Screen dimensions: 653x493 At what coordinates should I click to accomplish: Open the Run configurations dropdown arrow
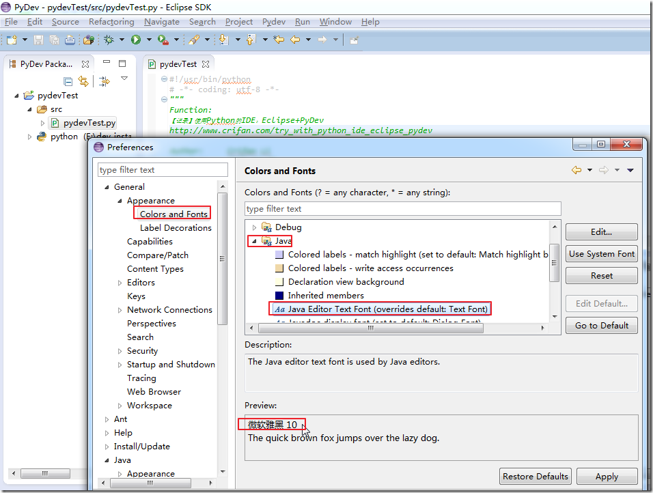coord(149,40)
